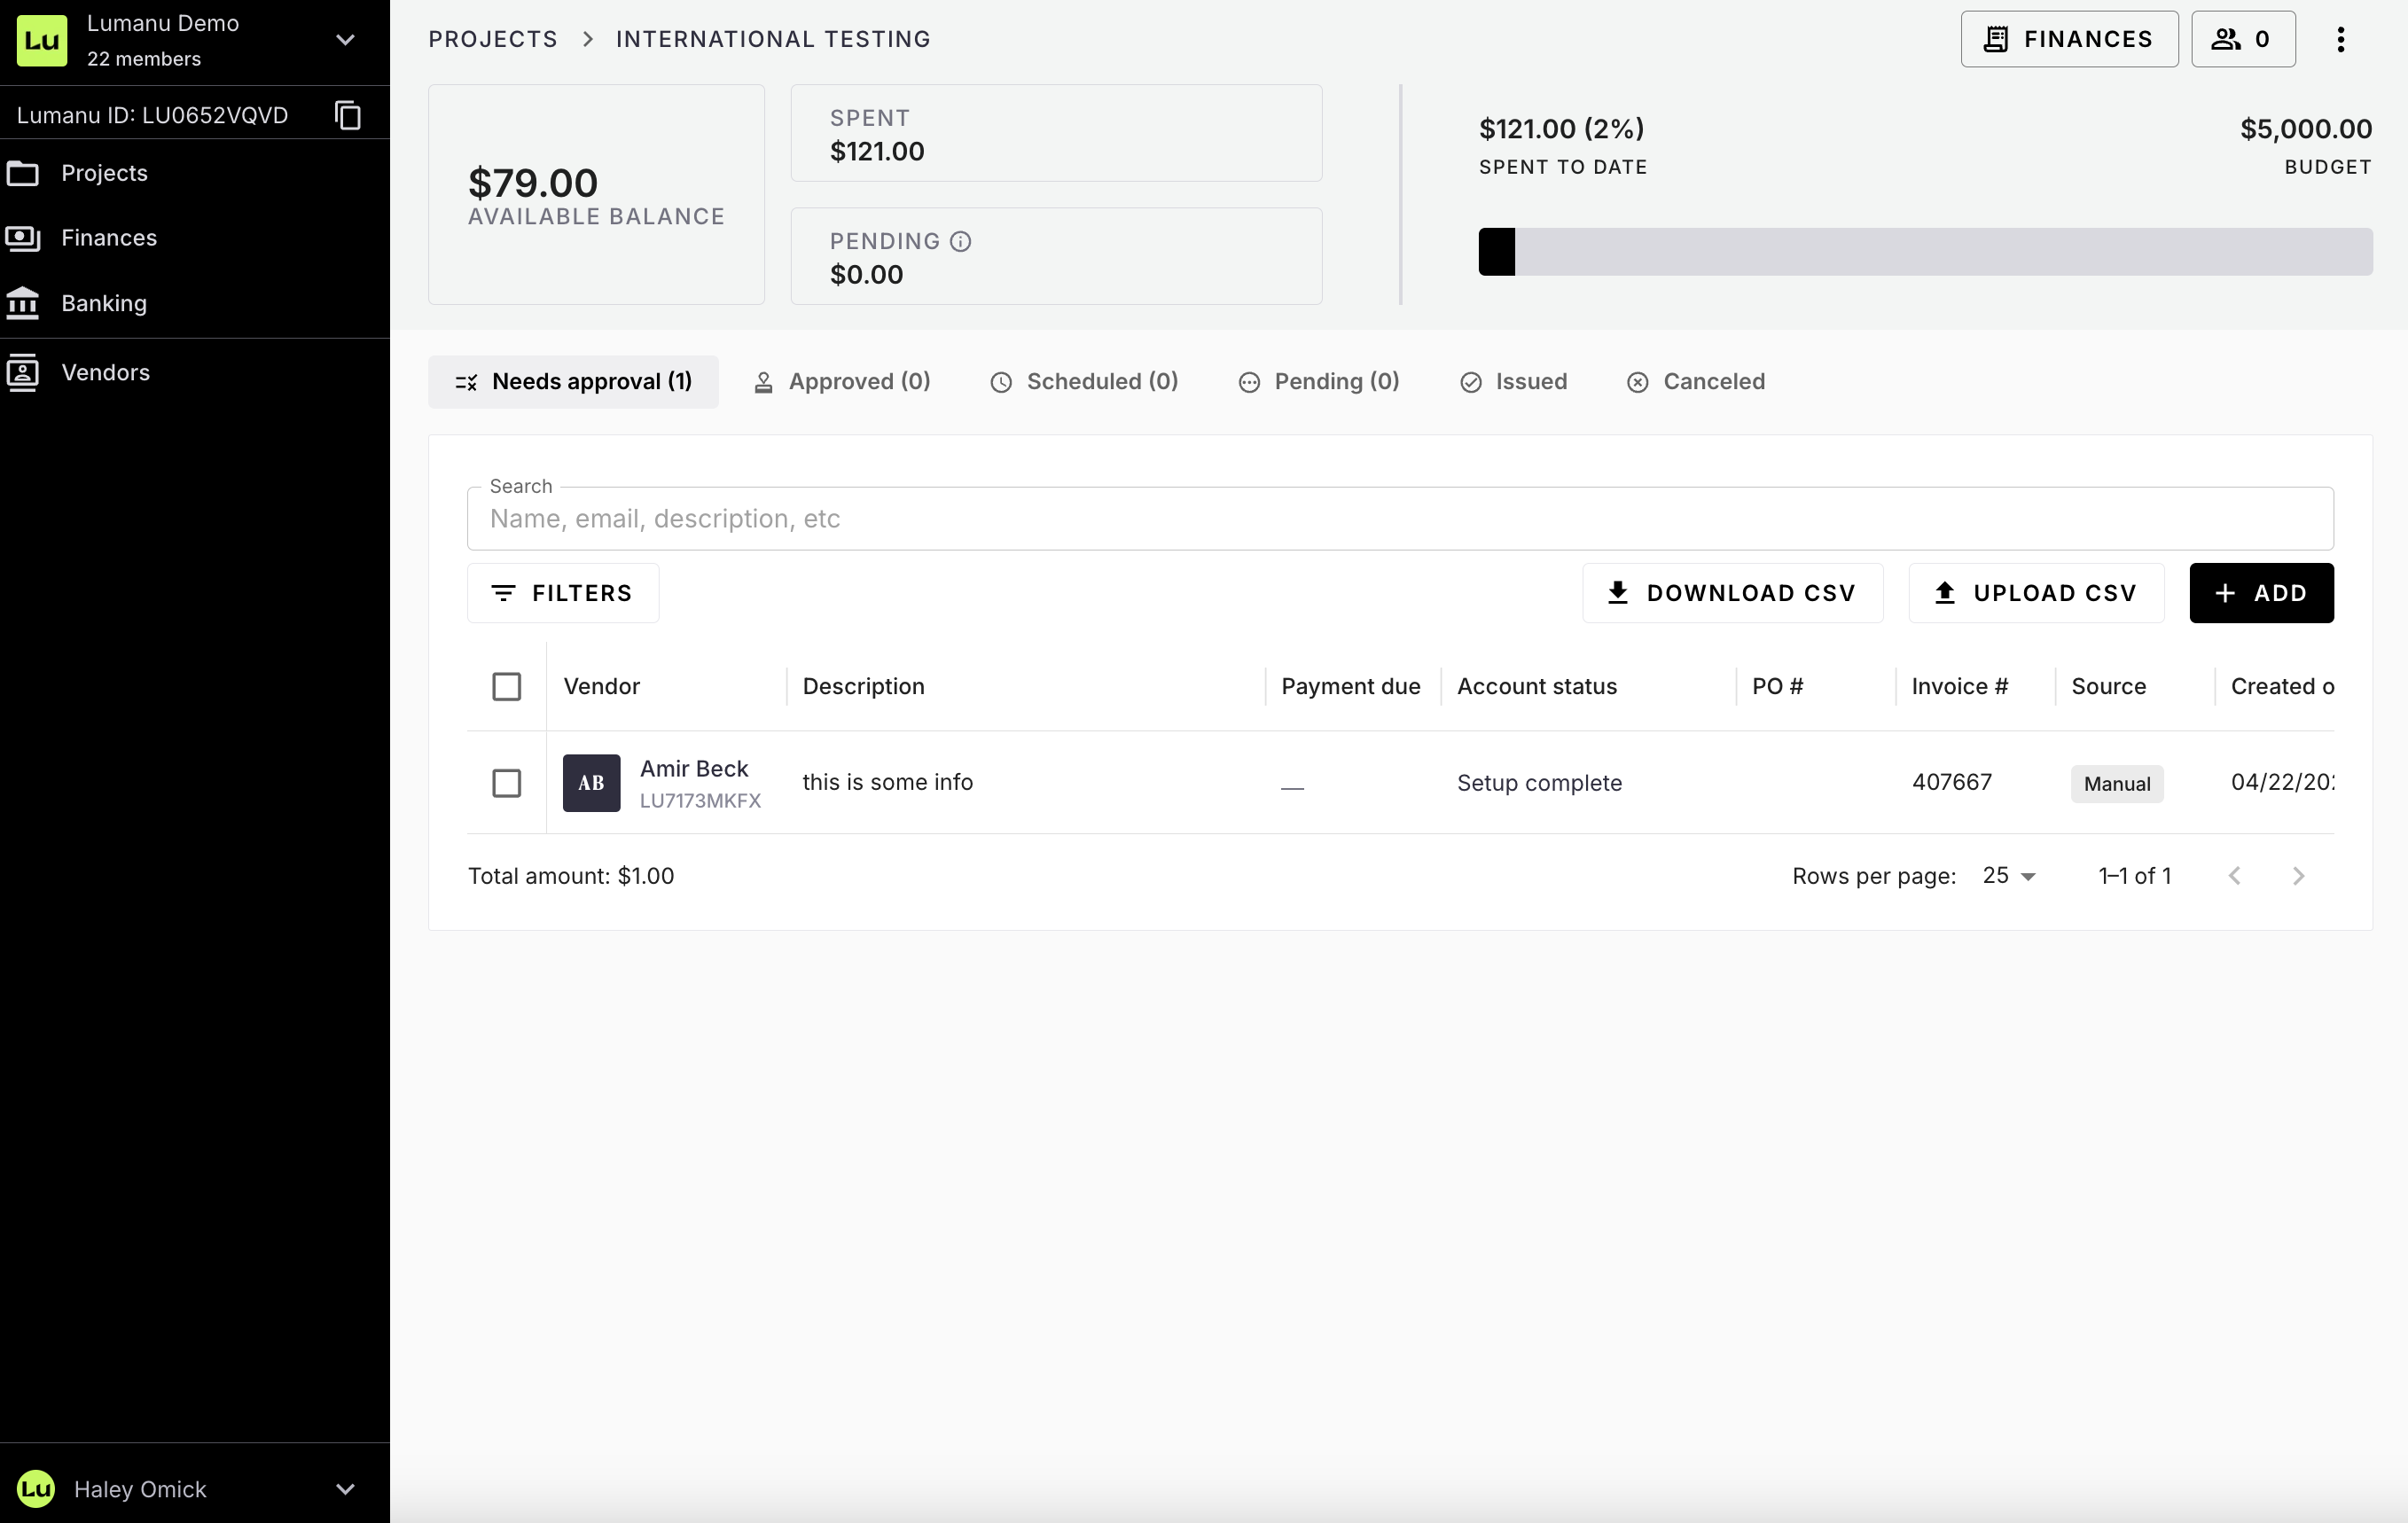Click the AB vendor avatar for Amir Beck
2408x1523 pixels.
[591, 782]
